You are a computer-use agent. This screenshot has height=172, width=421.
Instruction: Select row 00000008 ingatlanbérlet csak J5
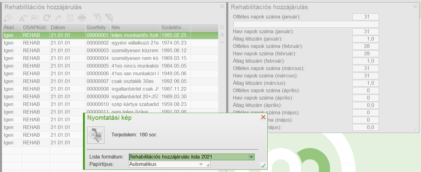[110, 89]
